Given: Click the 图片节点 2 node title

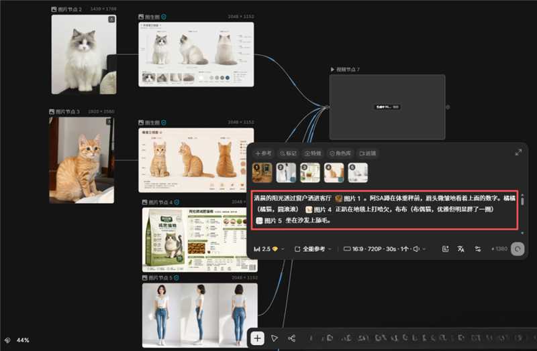Looking at the screenshot, I should point(70,9).
